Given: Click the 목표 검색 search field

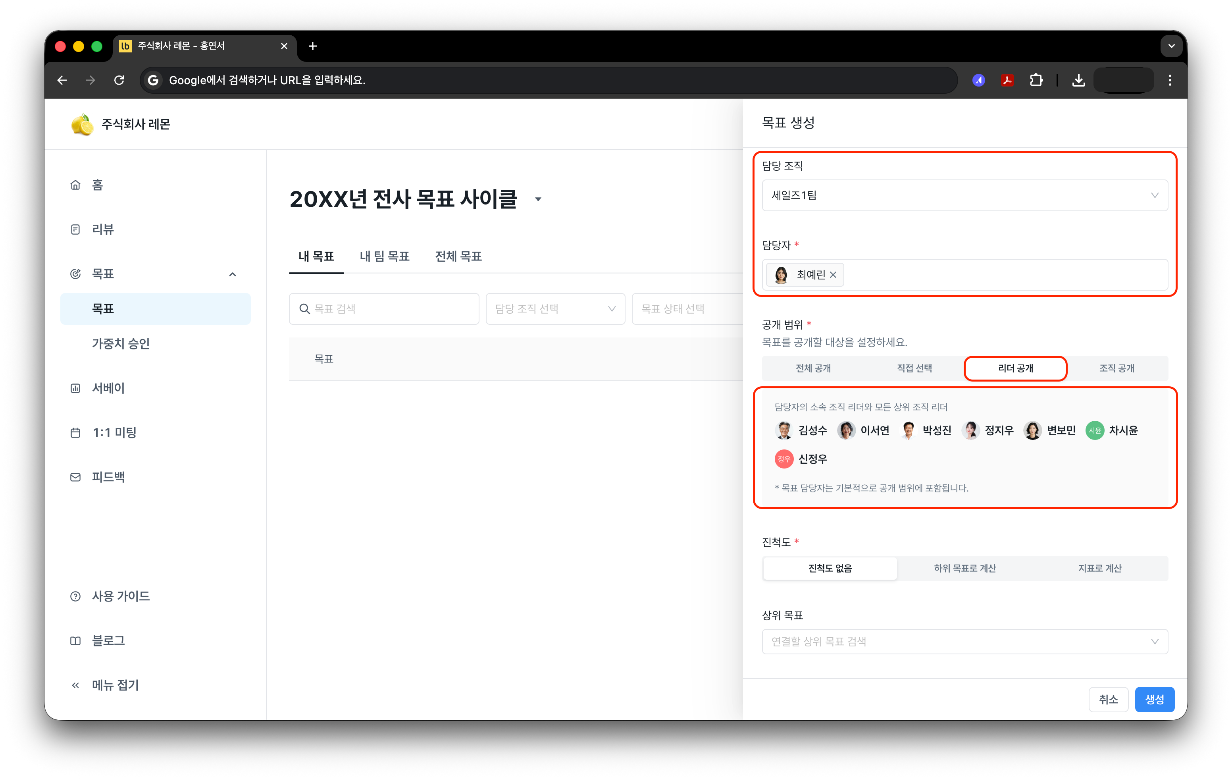Looking at the screenshot, I should 384,309.
